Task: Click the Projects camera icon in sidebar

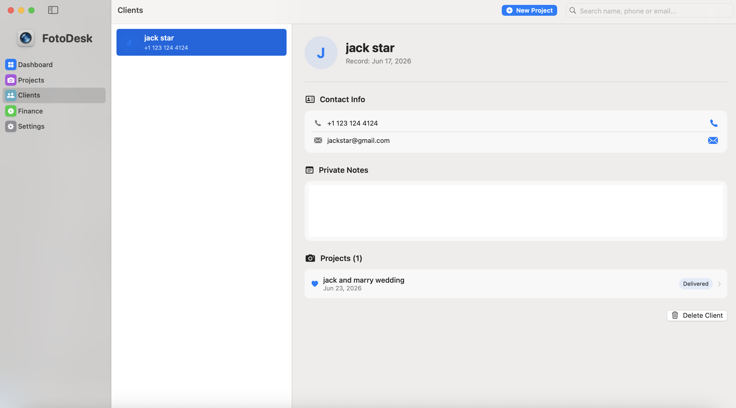Action: pos(11,80)
